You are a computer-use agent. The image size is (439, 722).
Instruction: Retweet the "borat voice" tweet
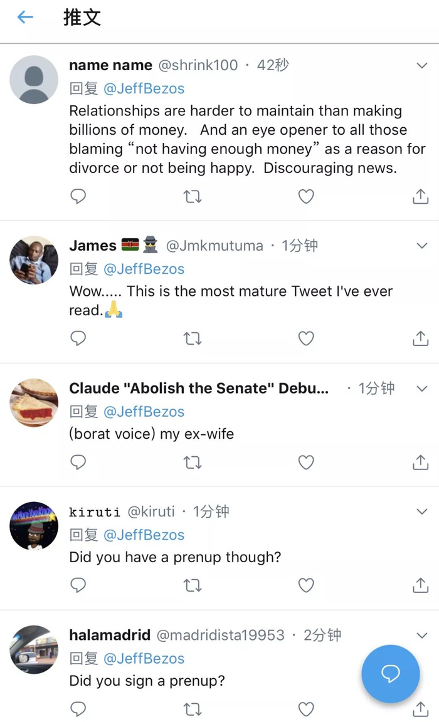click(192, 463)
